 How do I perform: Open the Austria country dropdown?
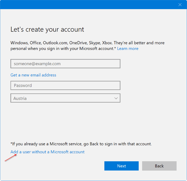[x=65, y=98]
